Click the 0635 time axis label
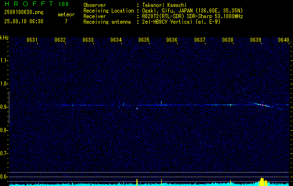 (144, 40)
